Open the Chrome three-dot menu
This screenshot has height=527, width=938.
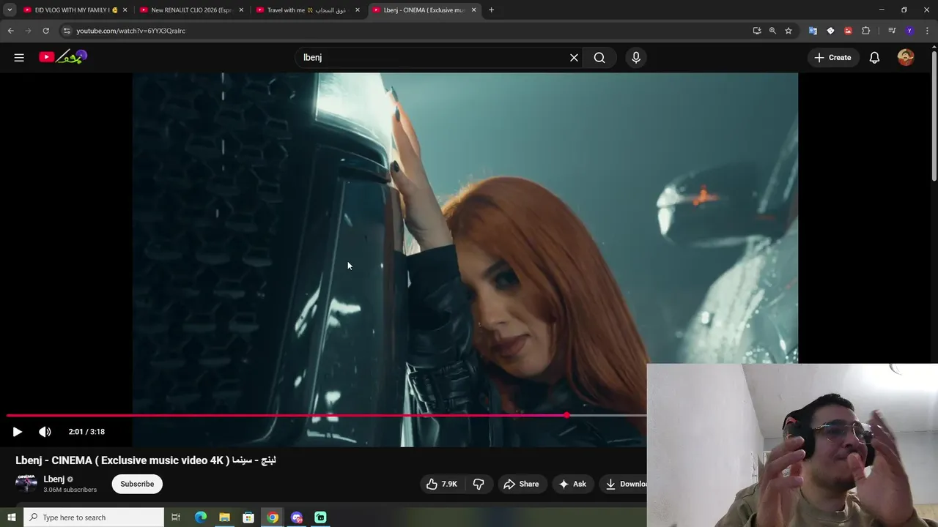[x=927, y=31]
